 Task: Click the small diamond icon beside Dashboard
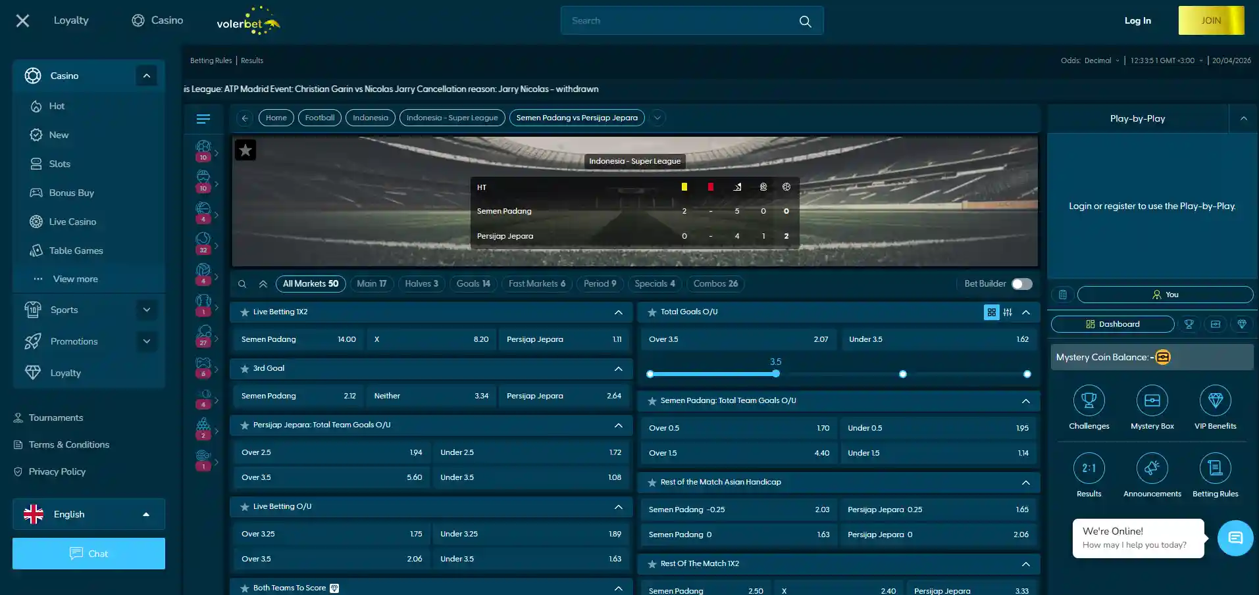point(1242,324)
